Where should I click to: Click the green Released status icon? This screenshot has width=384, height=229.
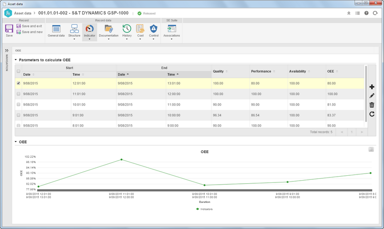[x=140, y=13]
